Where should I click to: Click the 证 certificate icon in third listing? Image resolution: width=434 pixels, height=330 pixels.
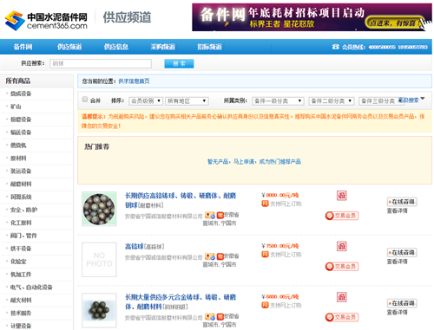coord(342,297)
